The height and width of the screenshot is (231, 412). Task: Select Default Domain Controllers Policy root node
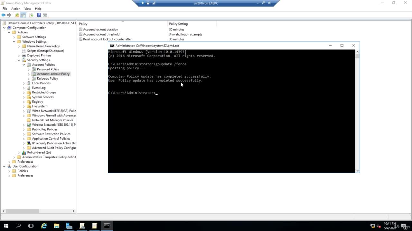click(42, 23)
